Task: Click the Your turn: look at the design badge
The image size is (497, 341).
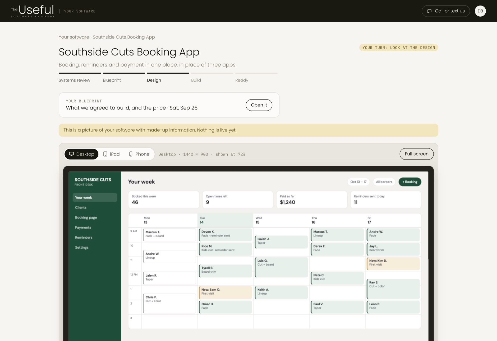Action: point(399,48)
